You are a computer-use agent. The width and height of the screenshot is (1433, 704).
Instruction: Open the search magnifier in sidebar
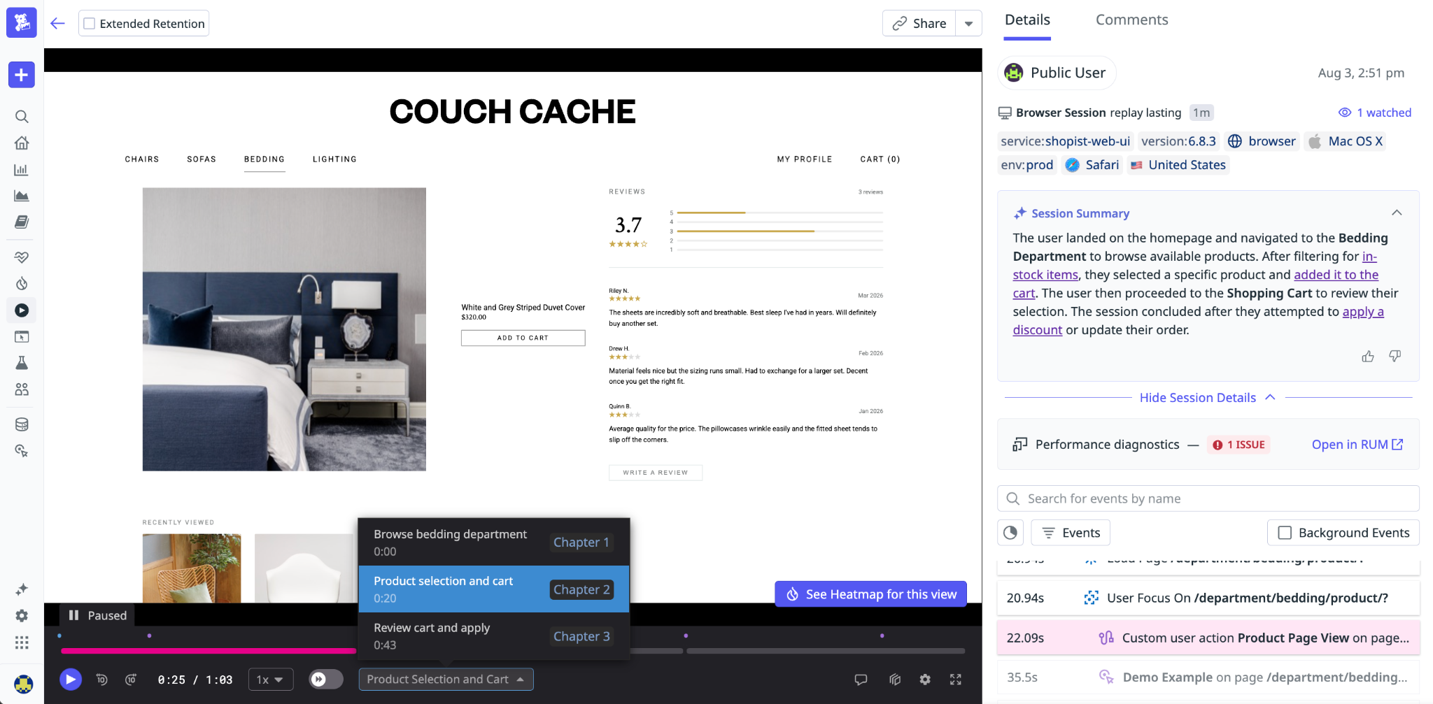click(22, 117)
